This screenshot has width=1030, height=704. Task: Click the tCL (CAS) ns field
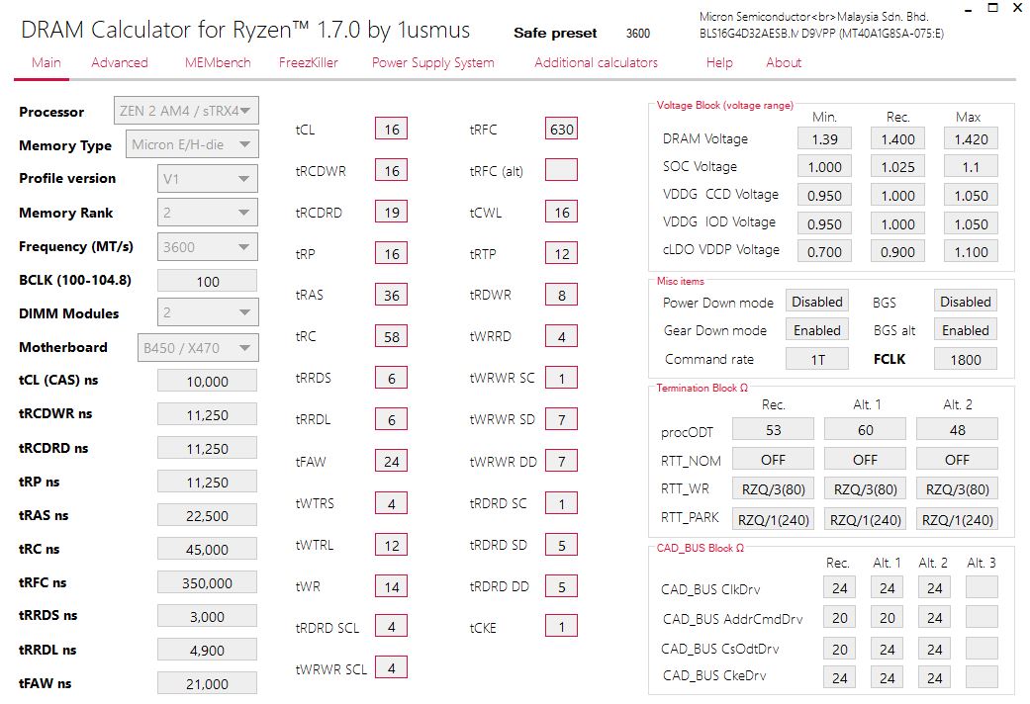pyautogui.click(x=208, y=381)
